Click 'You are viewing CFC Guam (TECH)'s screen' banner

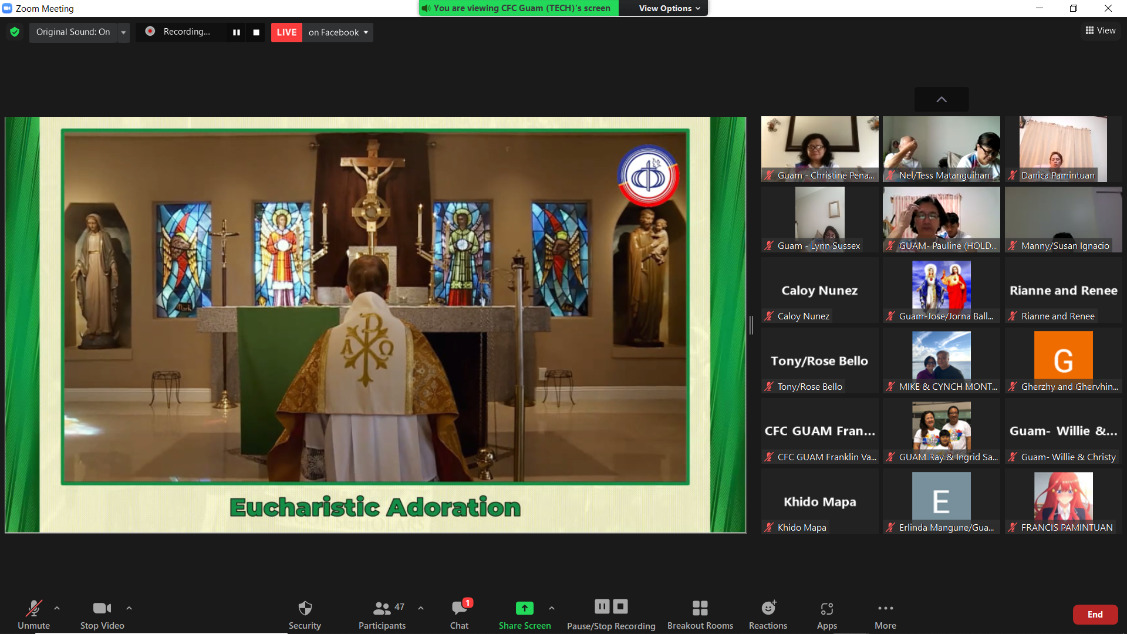518,8
